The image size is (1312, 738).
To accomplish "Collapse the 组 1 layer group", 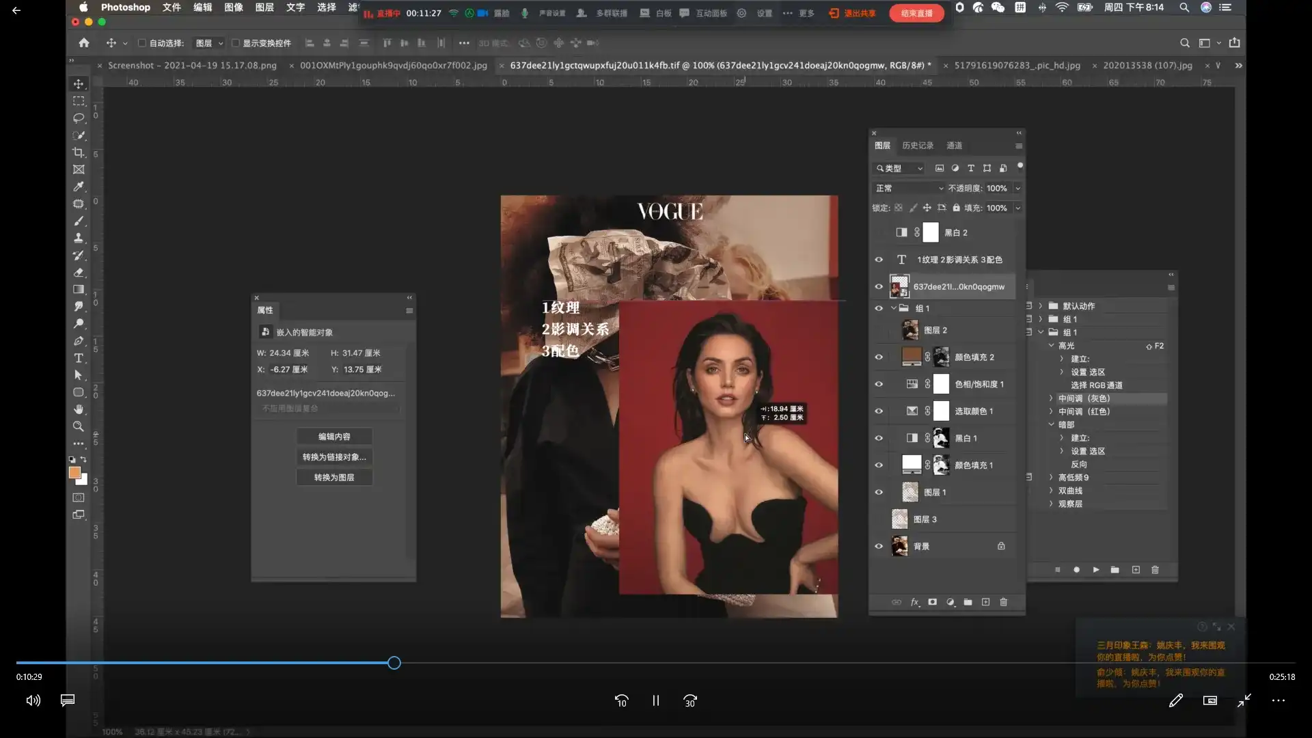I will pos(893,308).
